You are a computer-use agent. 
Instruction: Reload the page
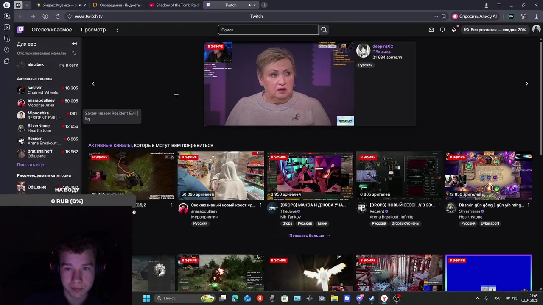pyautogui.click(x=57, y=16)
